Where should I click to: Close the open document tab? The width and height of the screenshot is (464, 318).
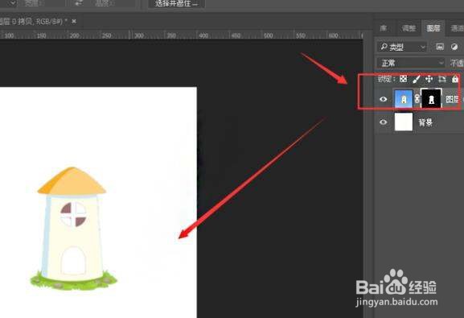[x=74, y=22]
